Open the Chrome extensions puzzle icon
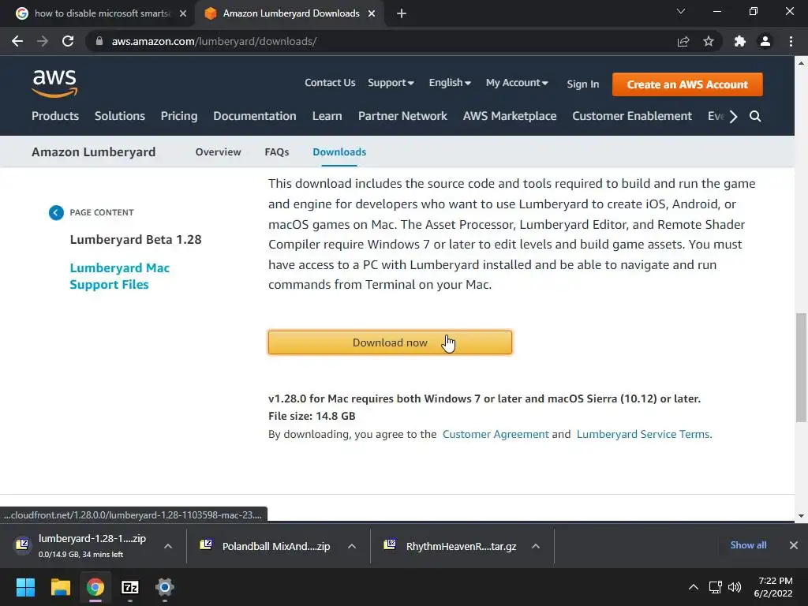 (740, 41)
